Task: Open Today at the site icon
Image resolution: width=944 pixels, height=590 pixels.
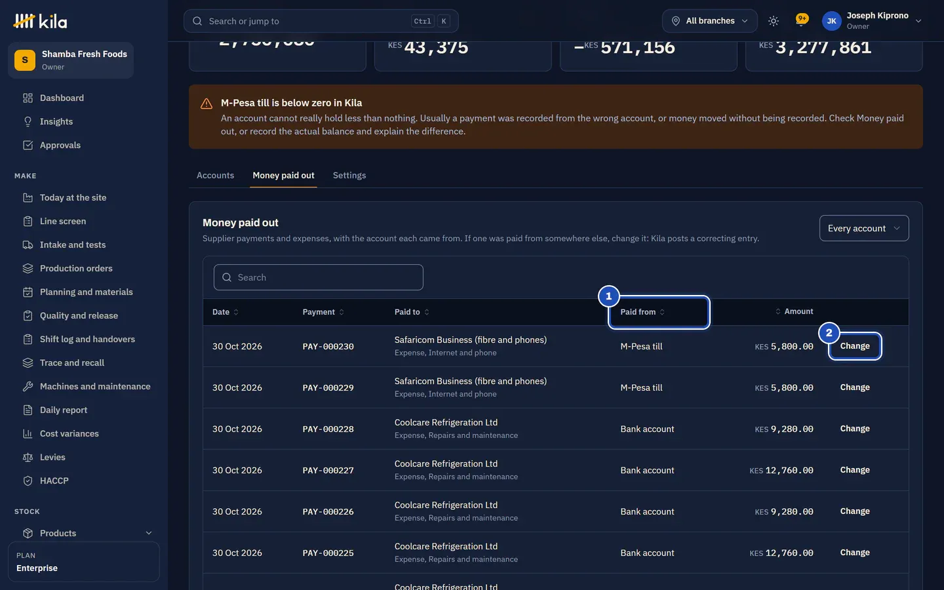Action: (x=28, y=198)
